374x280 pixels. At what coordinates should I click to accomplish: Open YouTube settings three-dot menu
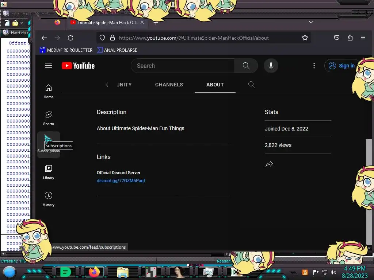[x=314, y=66]
